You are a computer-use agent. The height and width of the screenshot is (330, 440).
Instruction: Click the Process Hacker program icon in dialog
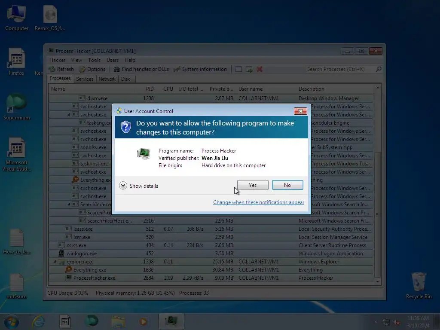(144, 153)
